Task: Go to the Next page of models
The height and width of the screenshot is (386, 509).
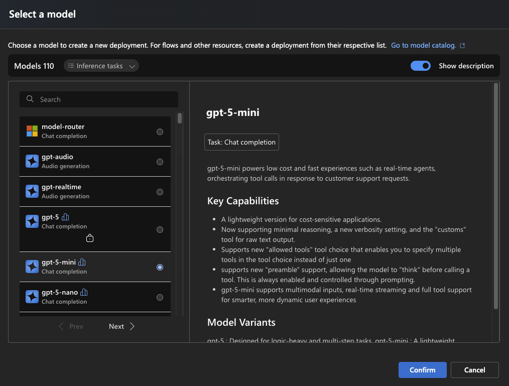Action: (121, 326)
